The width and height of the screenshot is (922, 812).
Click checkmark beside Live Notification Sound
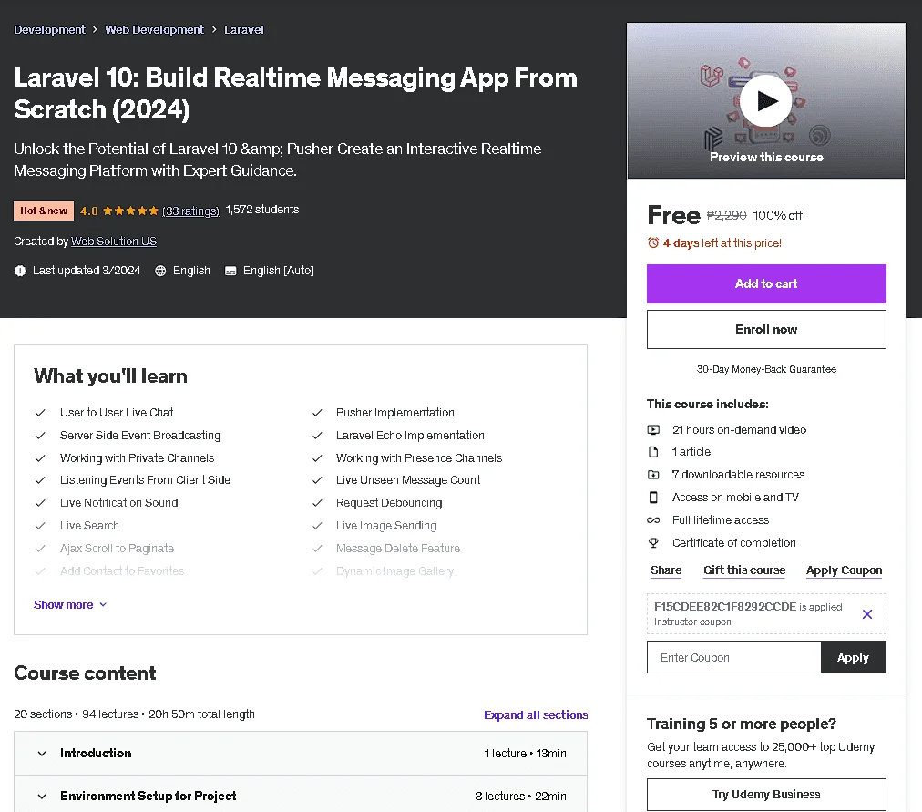click(40, 503)
